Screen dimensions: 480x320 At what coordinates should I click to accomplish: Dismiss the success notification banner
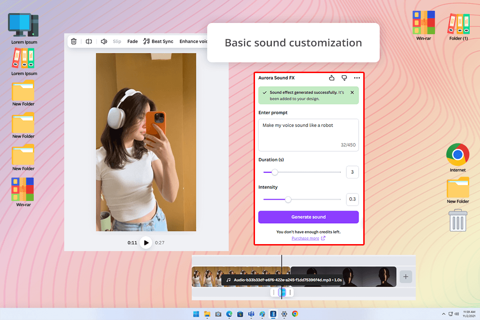tap(352, 92)
